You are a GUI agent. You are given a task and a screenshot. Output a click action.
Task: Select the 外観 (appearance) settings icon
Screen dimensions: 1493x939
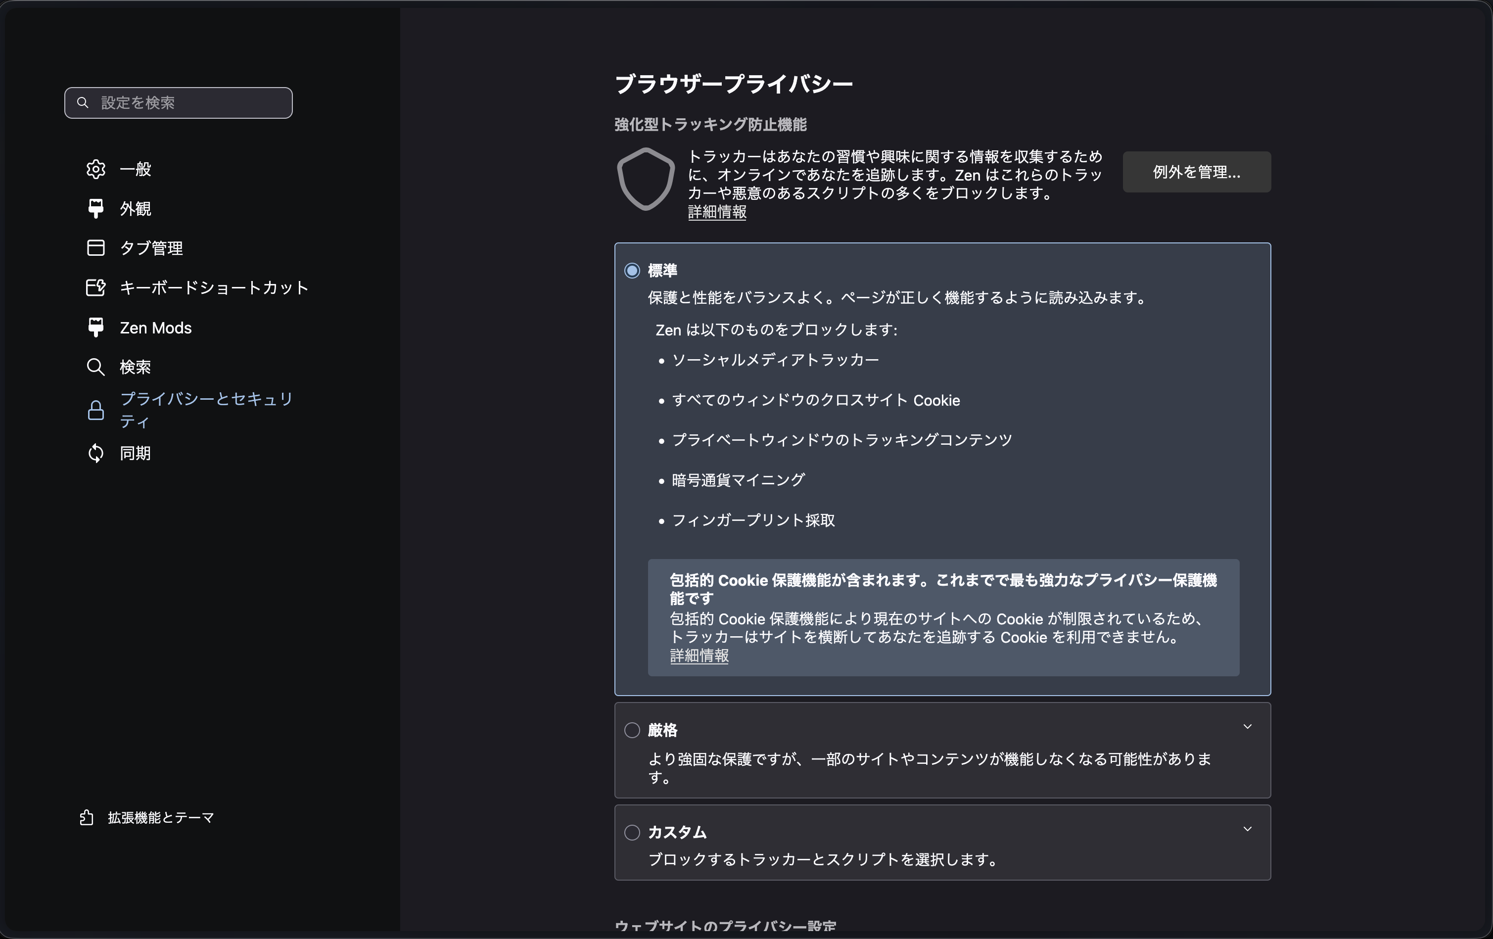(x=96, y=209)
